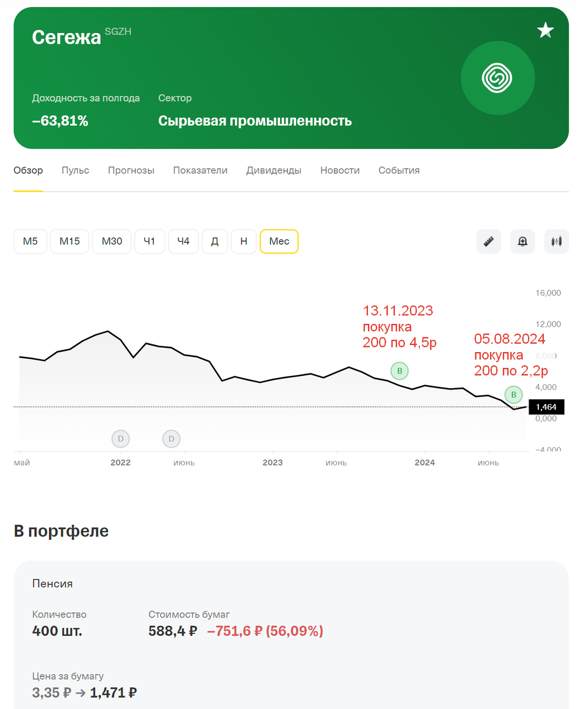This screenshot has width=587, height=709.
Task: Click the B buy marker from 05.08.2024
Action: [x=513, y=395]
